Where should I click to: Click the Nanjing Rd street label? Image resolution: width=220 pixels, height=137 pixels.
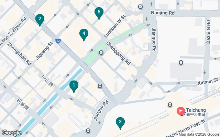[163, 13]
